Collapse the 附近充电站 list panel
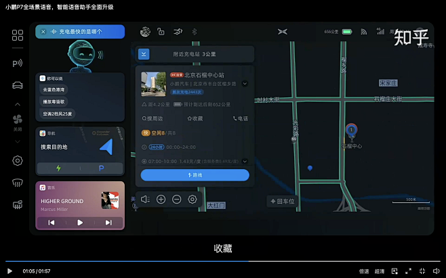This screenshot has width=446, height=278. point(144,54)
